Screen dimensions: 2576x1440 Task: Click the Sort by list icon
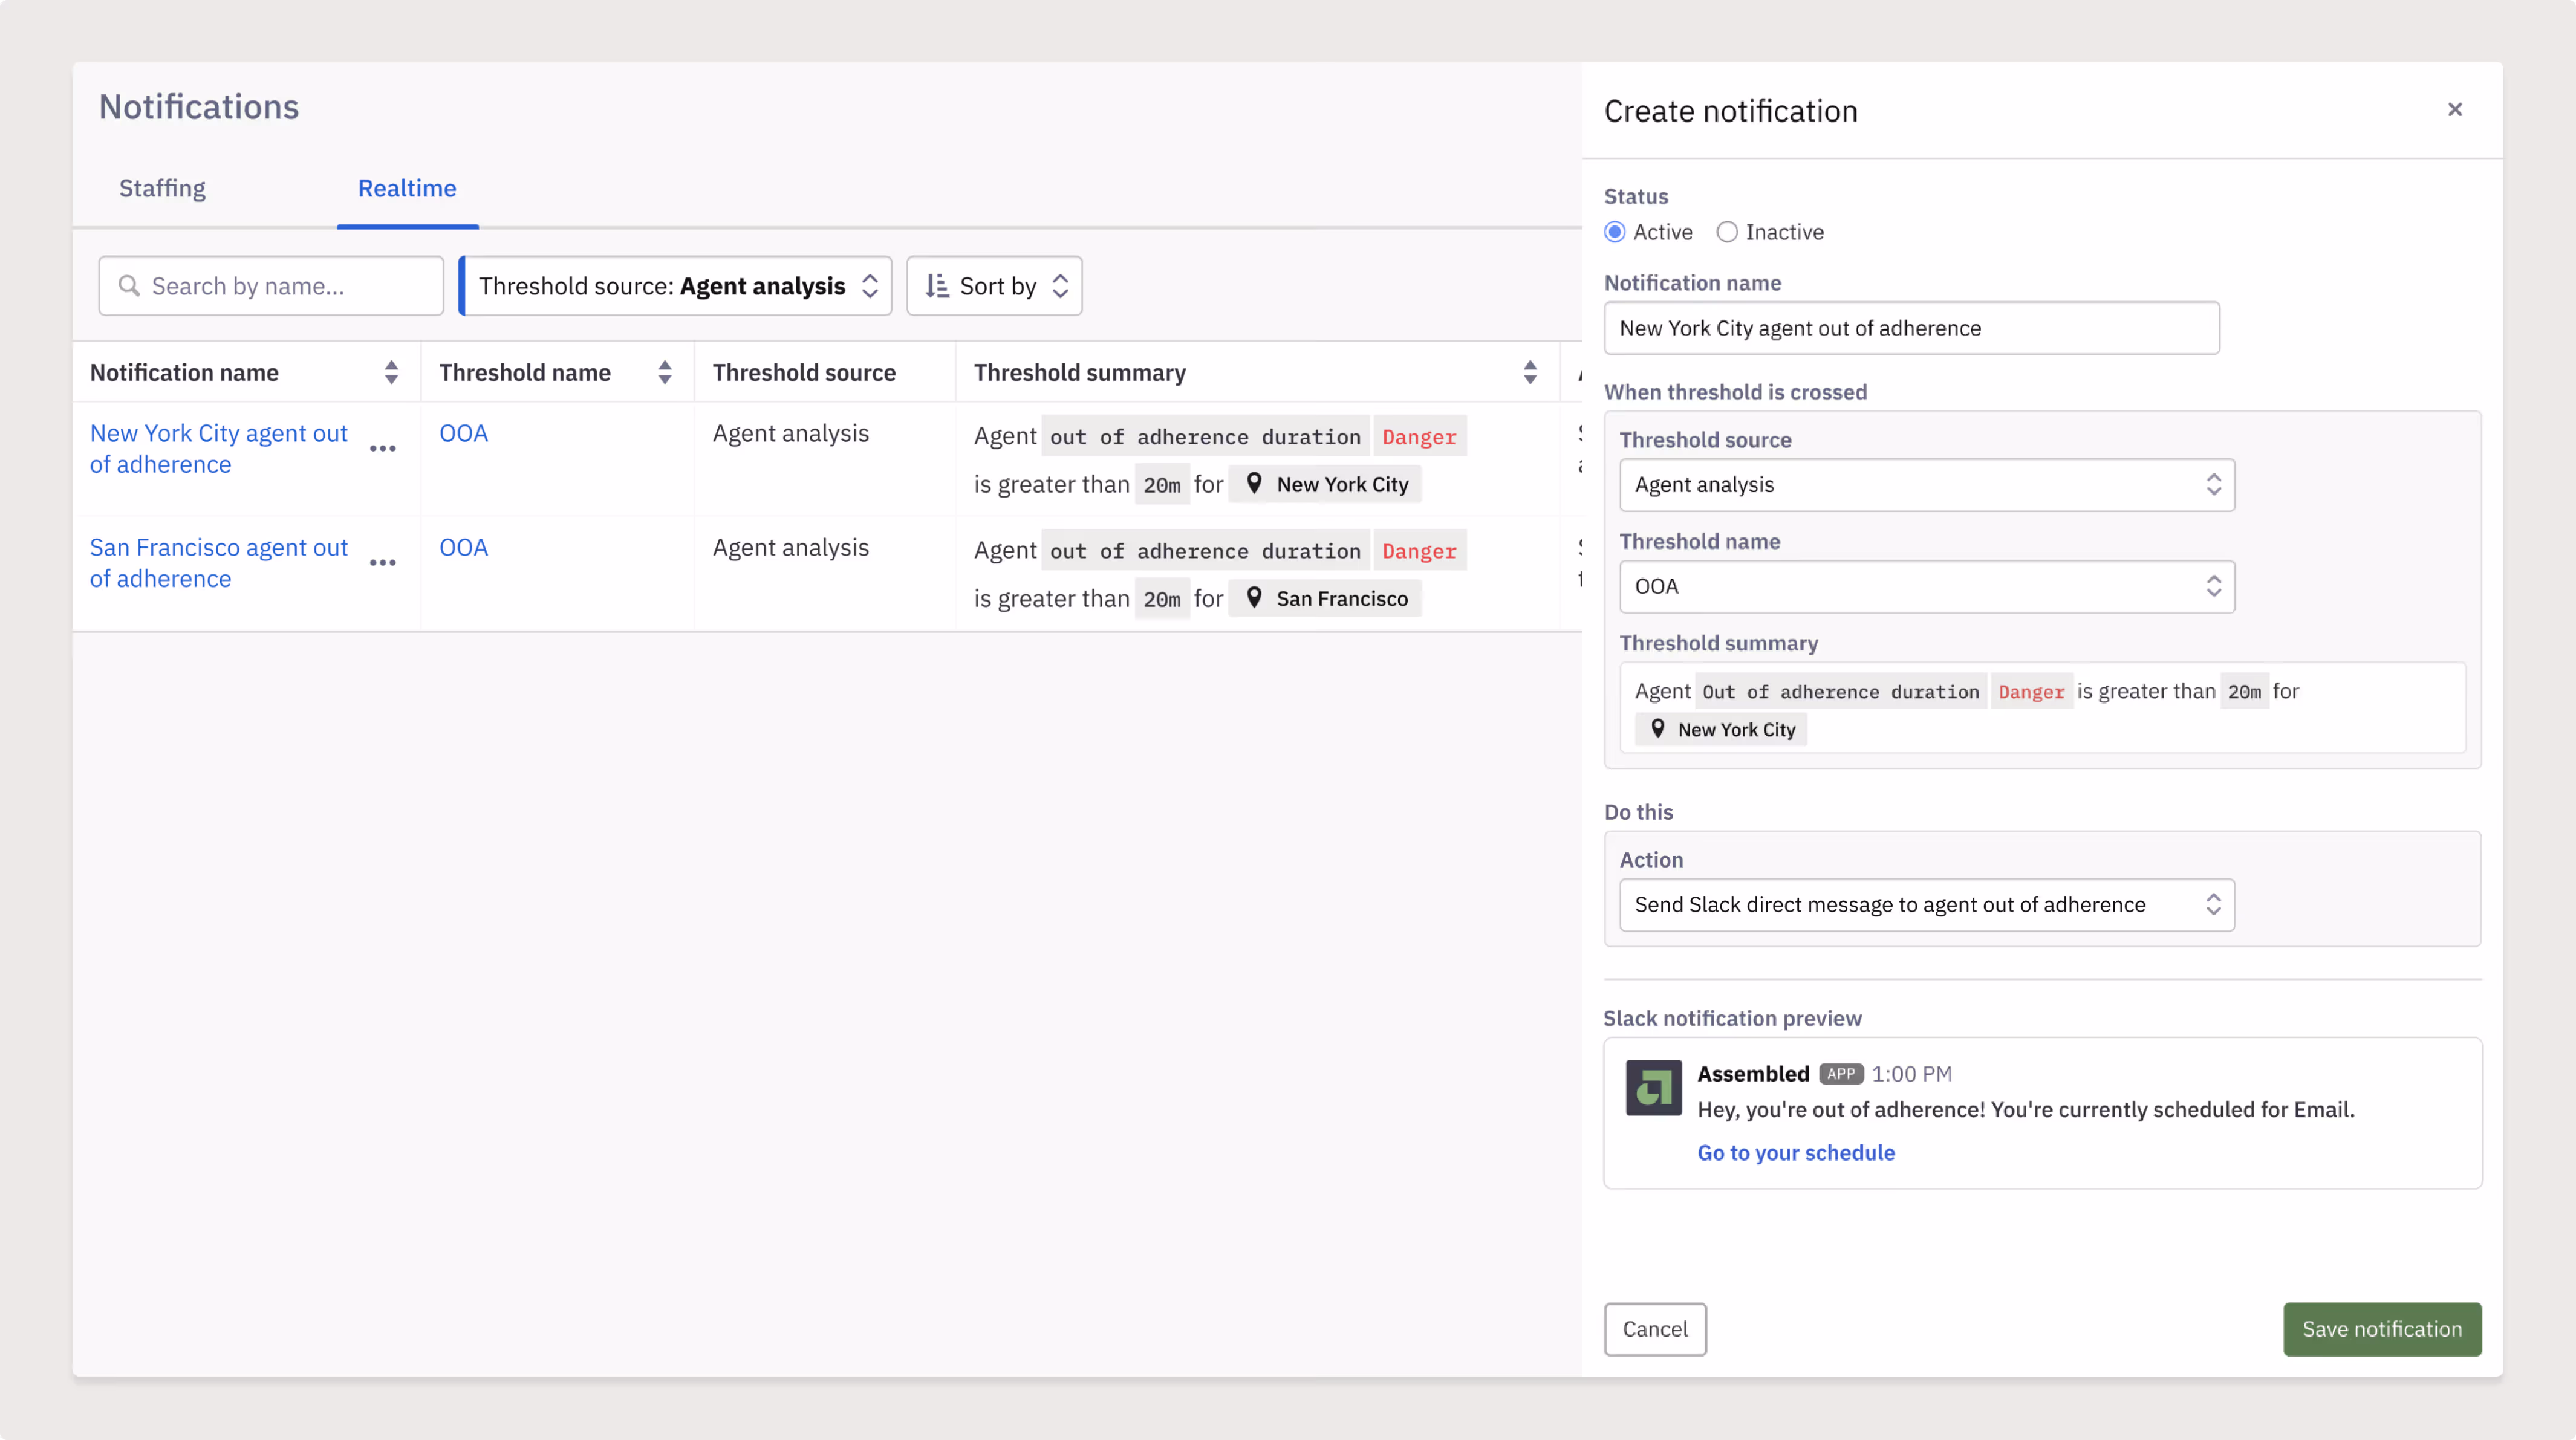[936, 286]
